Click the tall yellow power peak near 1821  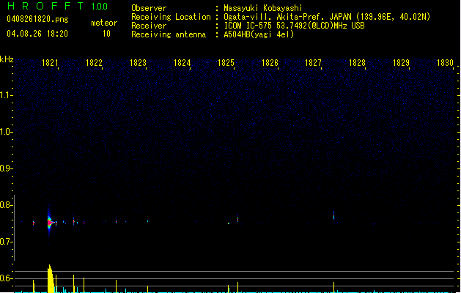[51, 278]
